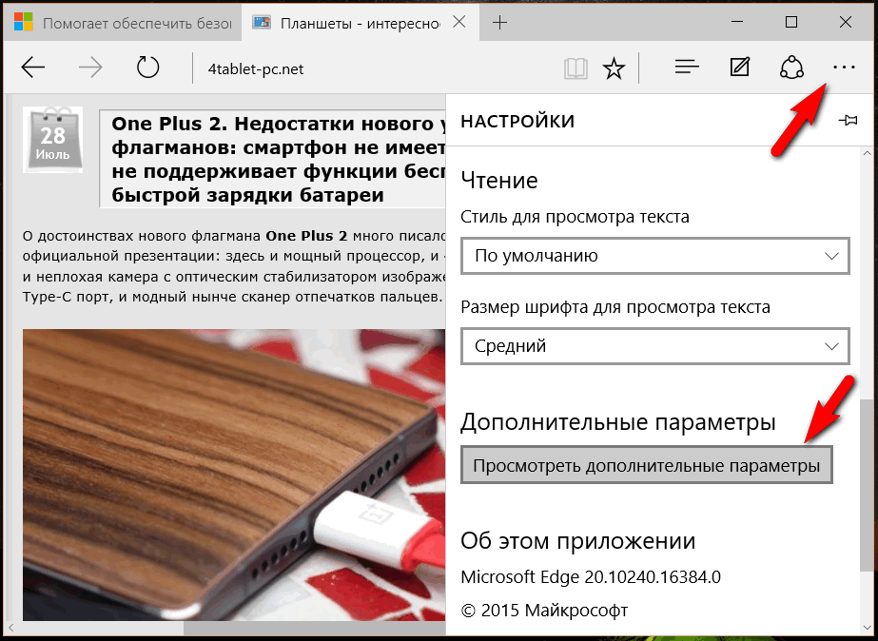Open the Размер шрифта dropdown showing Средний

coord(655,346)
